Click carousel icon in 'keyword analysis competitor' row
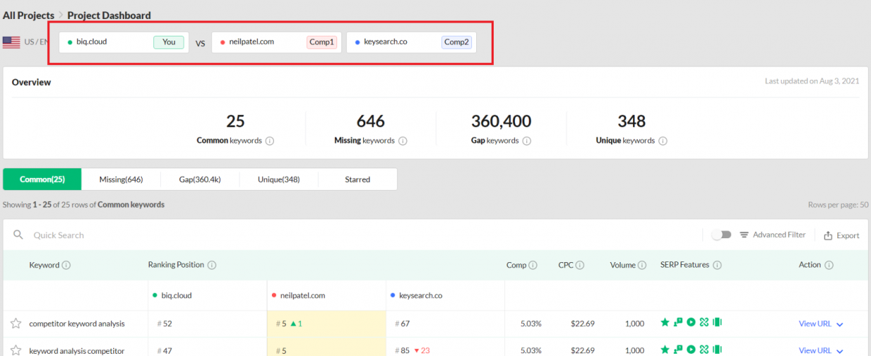Viewport: 871px width, 356px height. (717, 349)
